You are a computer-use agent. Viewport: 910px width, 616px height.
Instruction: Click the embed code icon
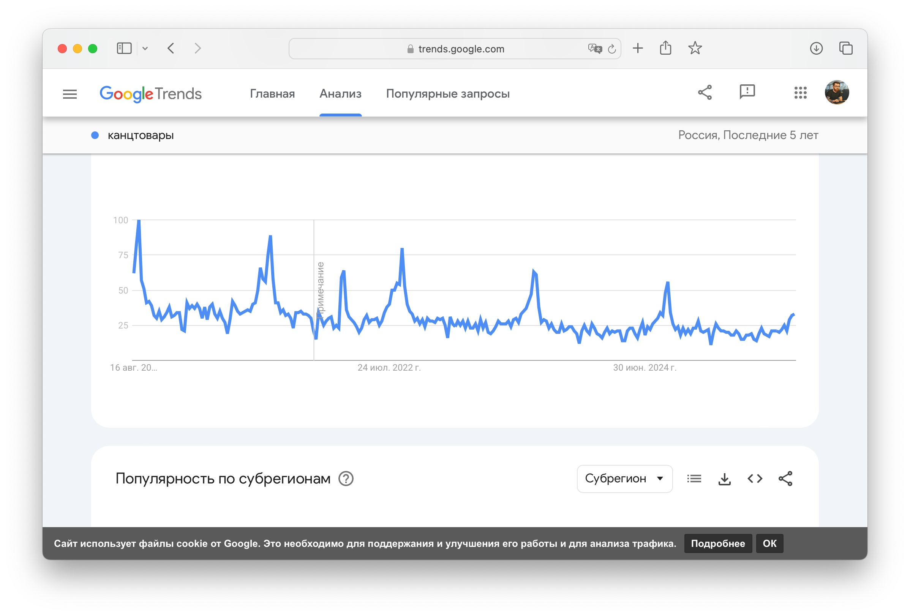pos(755,479)
